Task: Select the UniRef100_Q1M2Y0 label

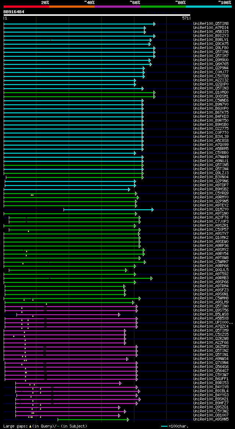Action: pos(211,210)
